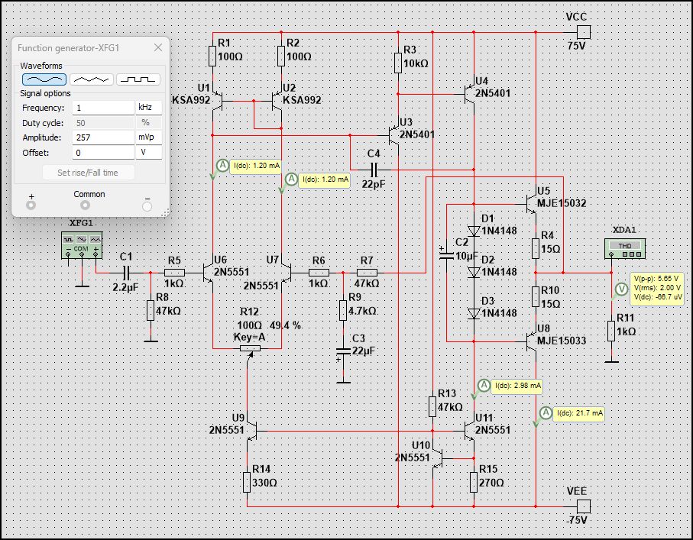Image resolution: width=693 pixels, height=540 pixels.
Task: Select the current probe above U6
Action: (222, 166)
